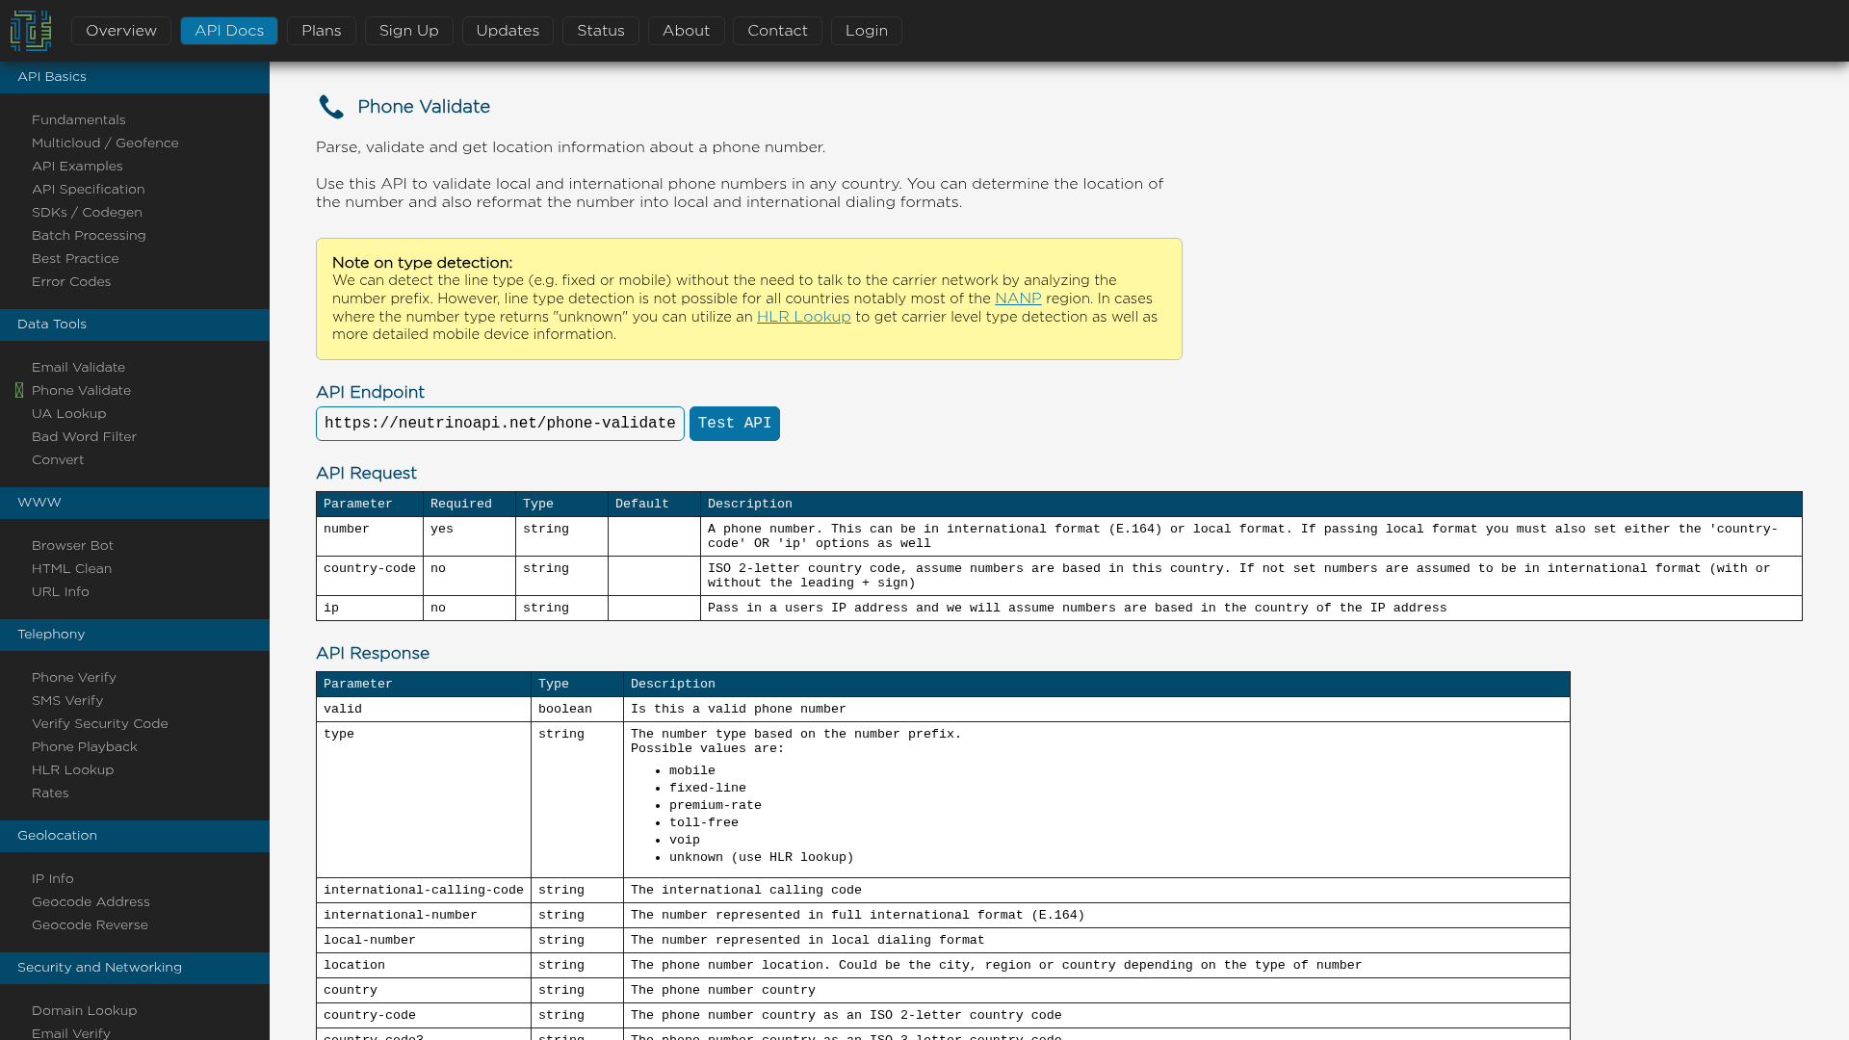Click the 'ip' parameter cell
The image size is (1849, 1040).
coord(370,609)
